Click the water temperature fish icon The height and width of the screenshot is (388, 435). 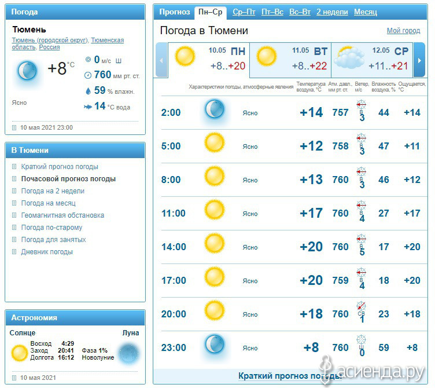pos(88,106)
